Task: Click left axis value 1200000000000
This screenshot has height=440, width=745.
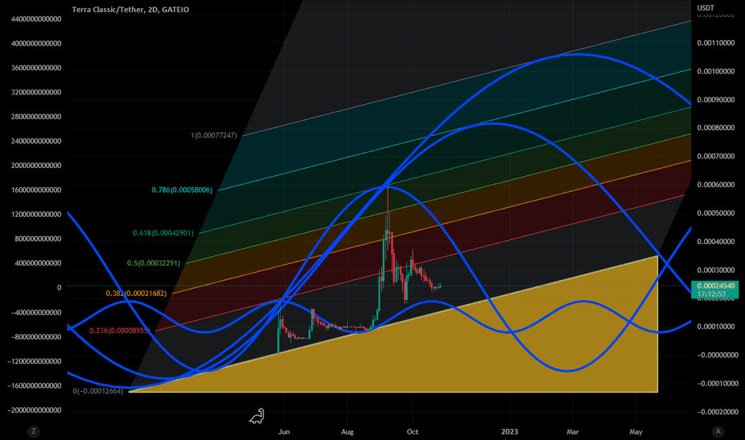Action: coord(36,214)
